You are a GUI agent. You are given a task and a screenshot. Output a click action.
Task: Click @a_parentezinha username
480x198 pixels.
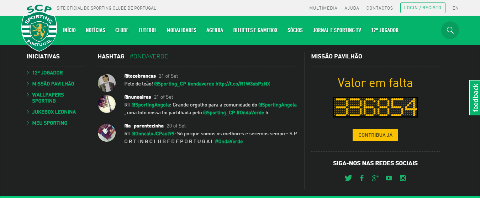click(x=144, y=126)
